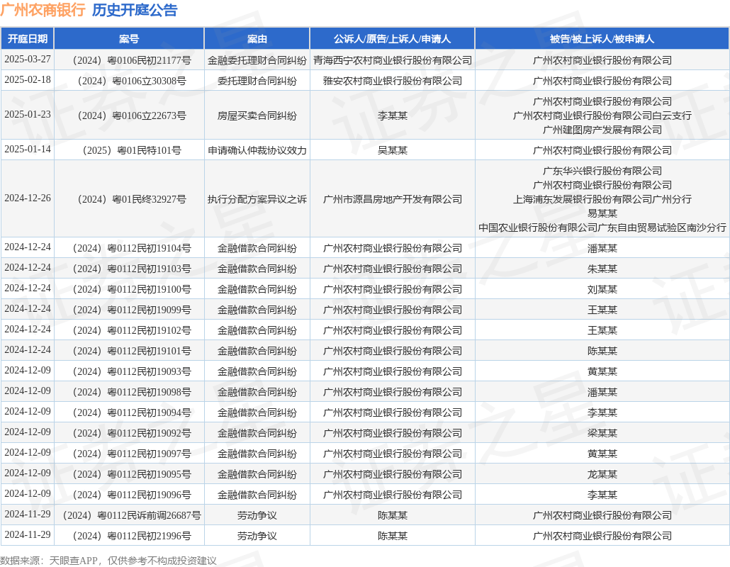Click the 历史开庭公告 heading

point(135,10)
